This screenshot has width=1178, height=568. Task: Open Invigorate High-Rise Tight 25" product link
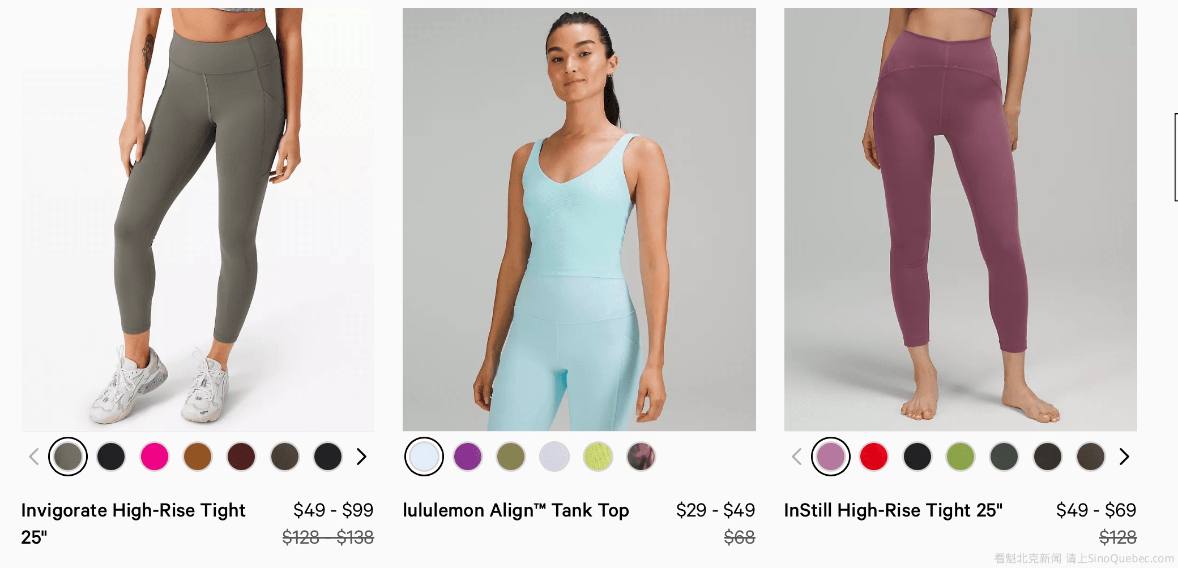134,523
